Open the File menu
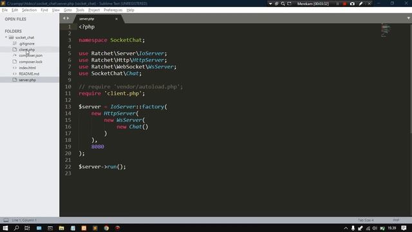The height and width of the screenshot is (232, 412). (x=5, y=10)
